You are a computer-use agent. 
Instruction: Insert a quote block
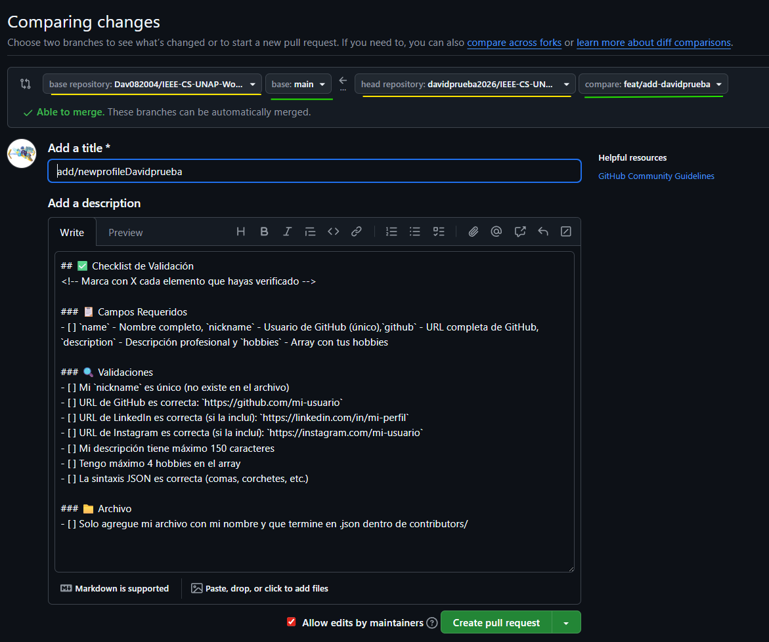tap(310, 231)
